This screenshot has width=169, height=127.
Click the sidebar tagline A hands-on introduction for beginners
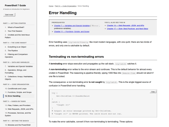point(16,9)
